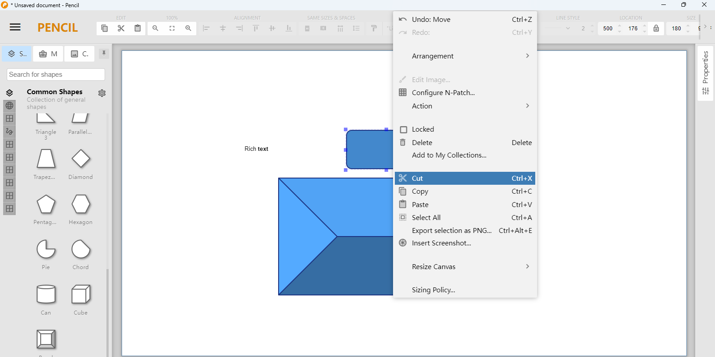Toggle the pin icon on shapes panel
Screen dimensions: 715x357
(104, 54)
